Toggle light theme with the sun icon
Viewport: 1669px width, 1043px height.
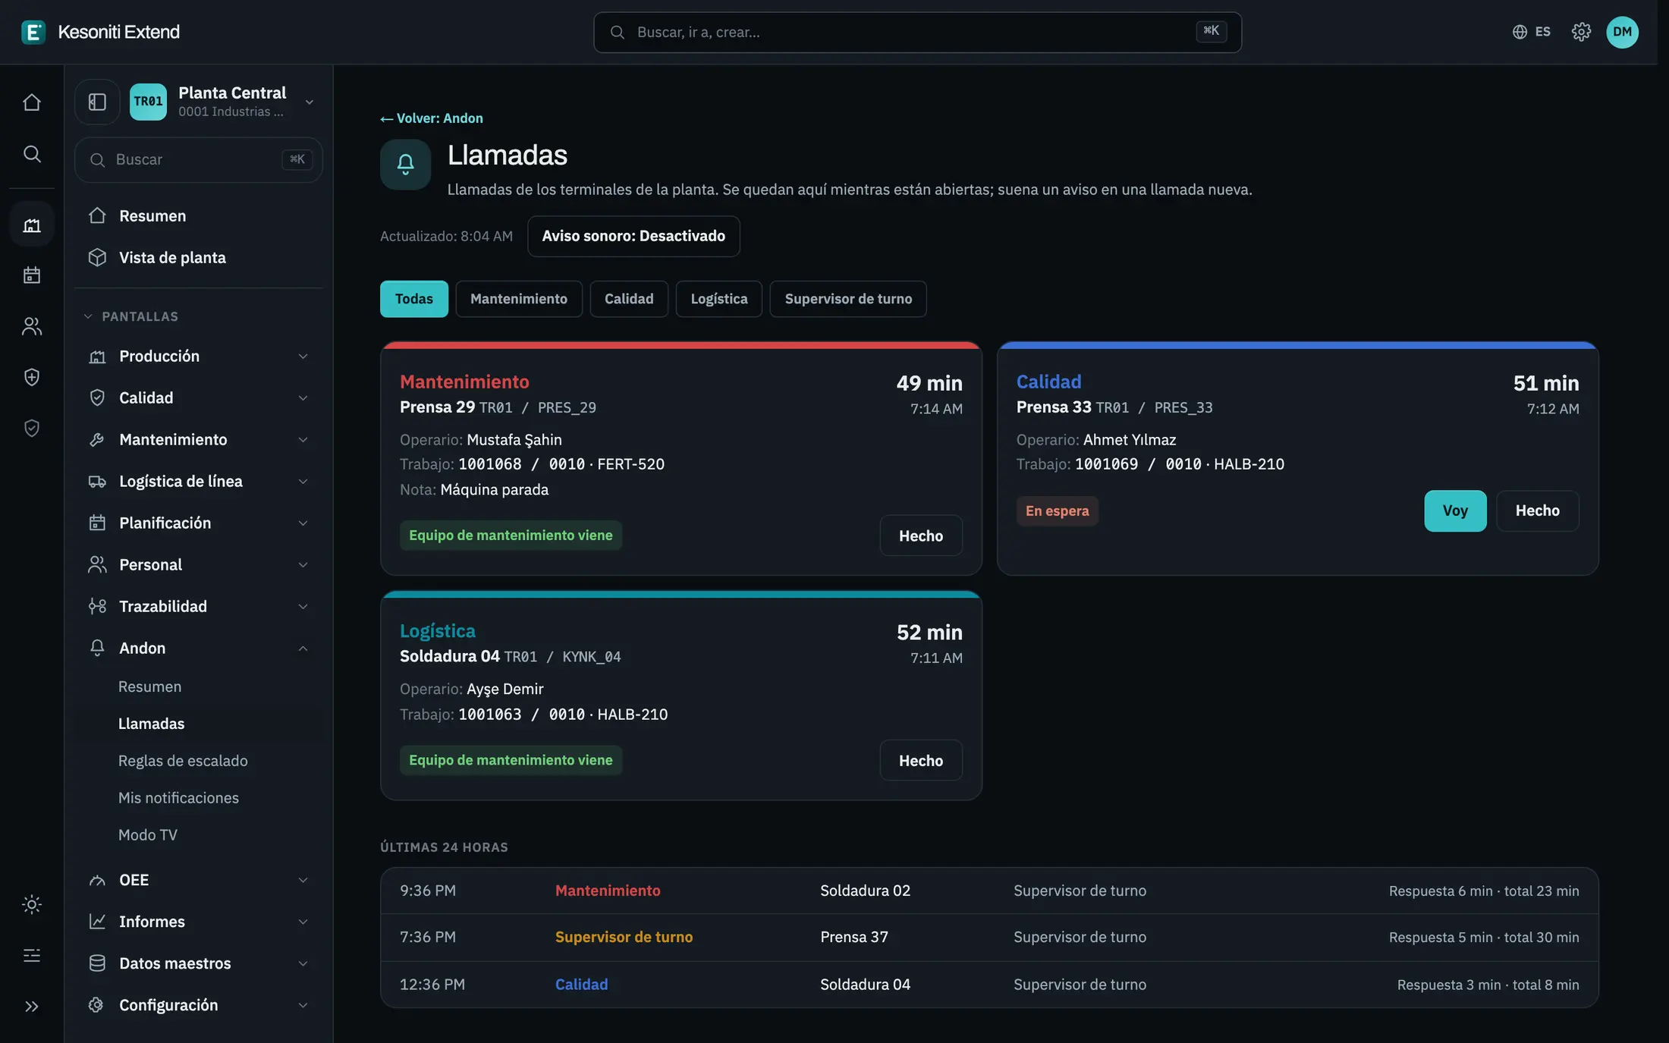point(32,904)
